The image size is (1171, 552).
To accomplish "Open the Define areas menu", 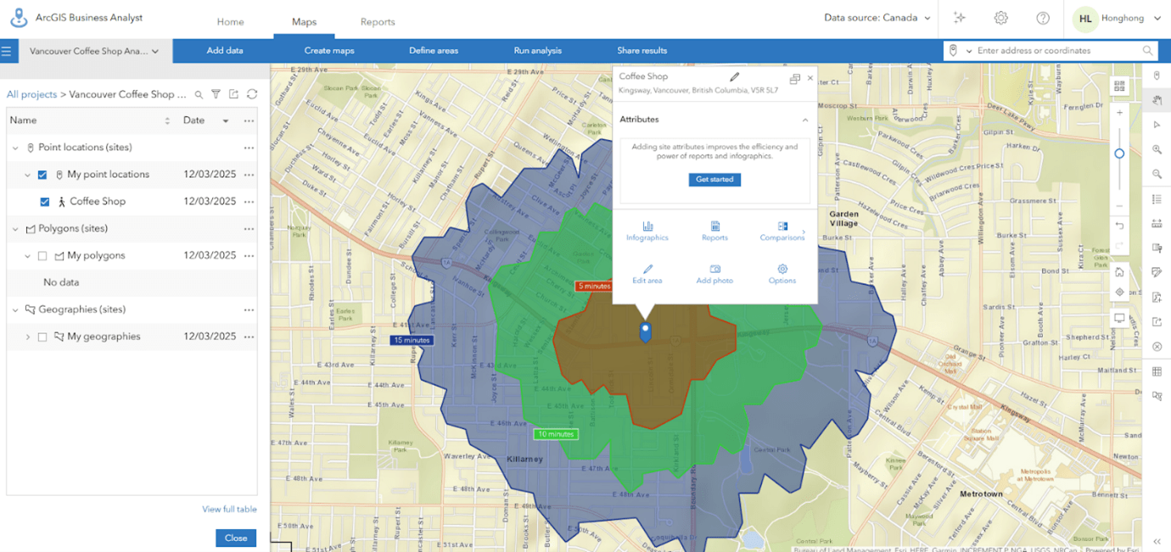I will [x=434, y=51].
